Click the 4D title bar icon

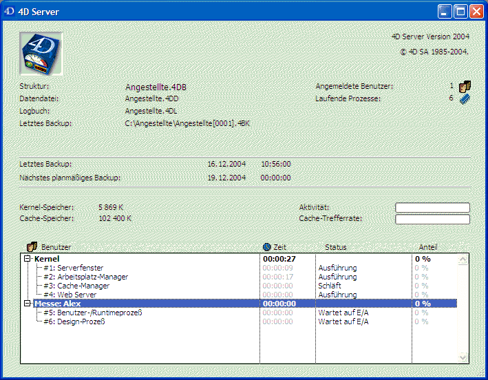9,11
